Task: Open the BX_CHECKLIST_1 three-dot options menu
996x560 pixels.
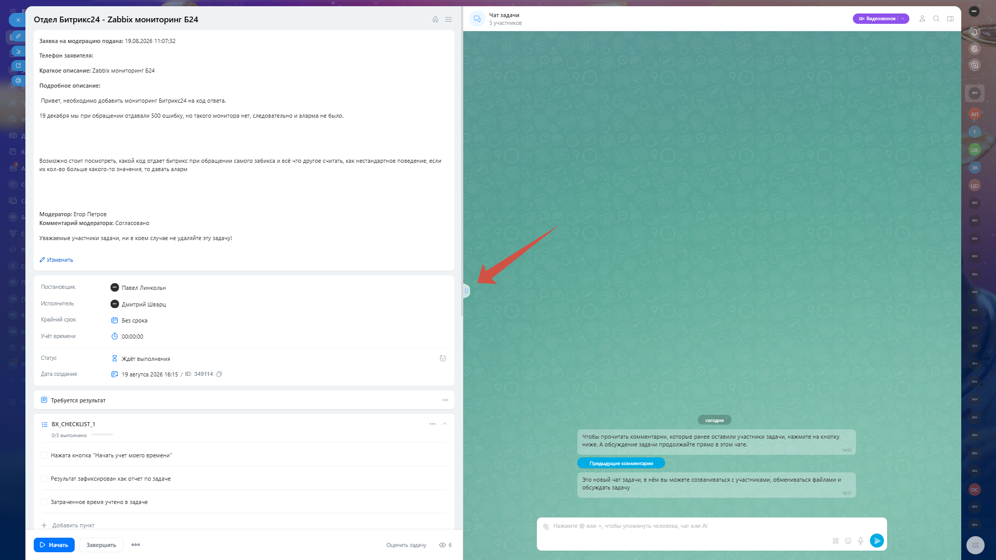Action: 432,424
